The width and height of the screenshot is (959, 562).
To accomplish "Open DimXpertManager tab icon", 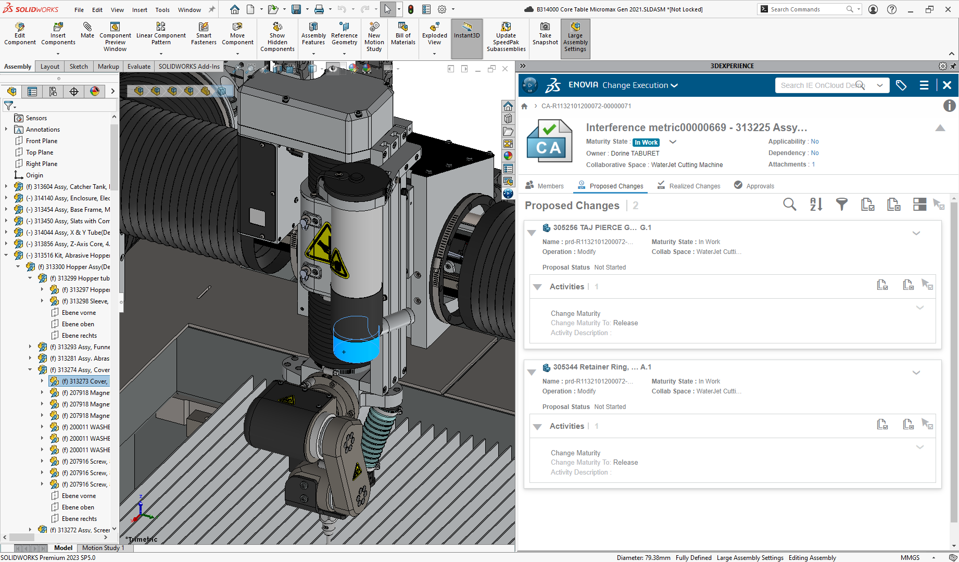I will click(x=74, y=92).
